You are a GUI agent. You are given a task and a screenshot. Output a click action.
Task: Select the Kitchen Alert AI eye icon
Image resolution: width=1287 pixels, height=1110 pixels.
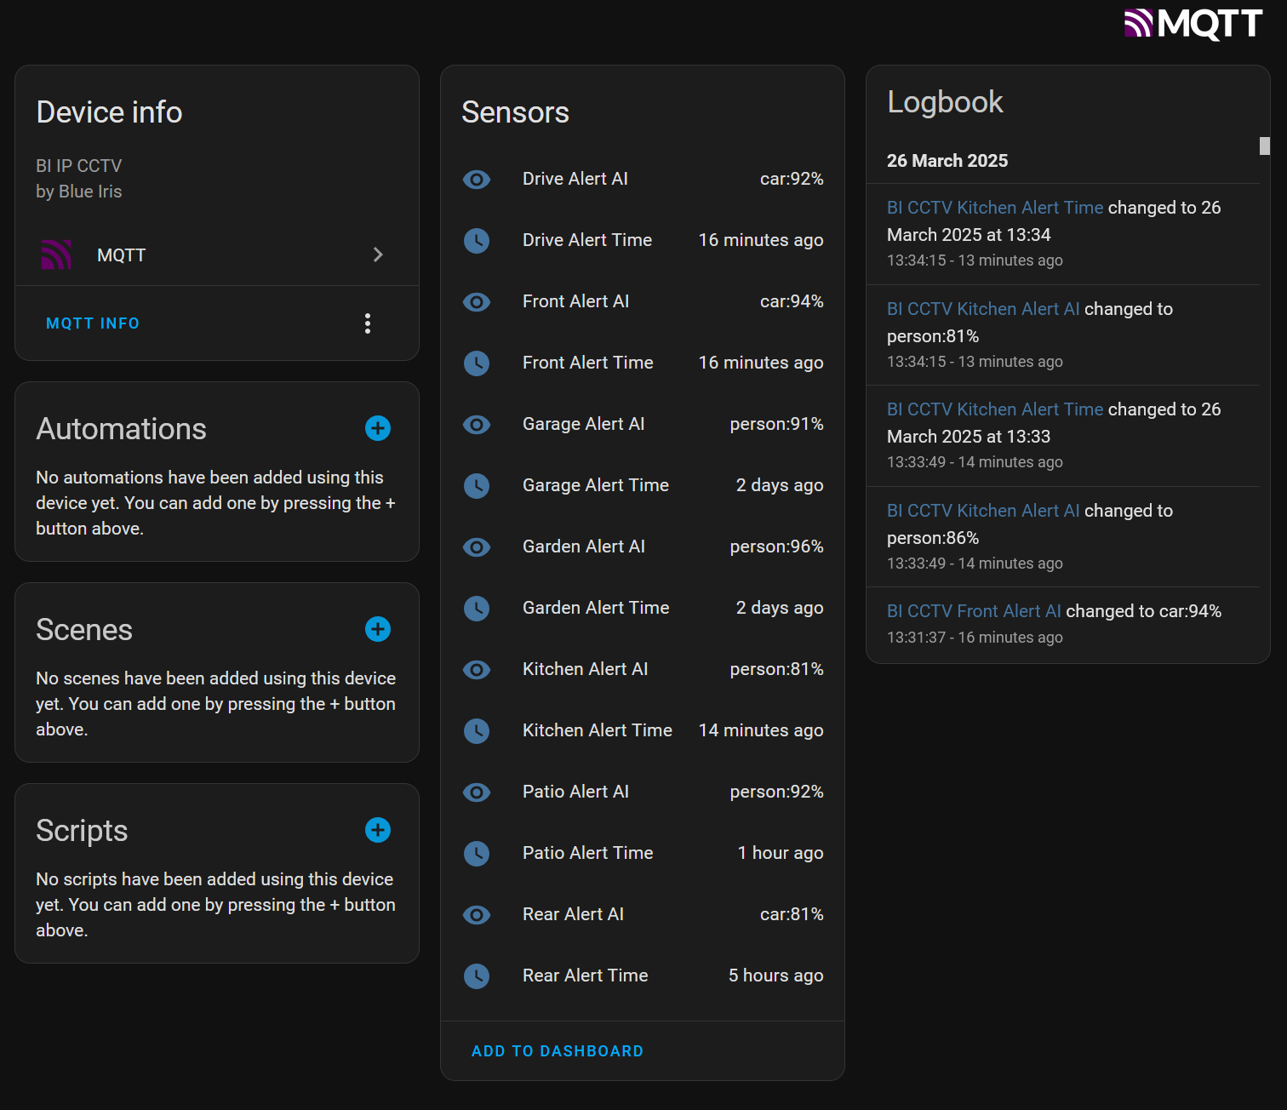(x=477, y=670)
